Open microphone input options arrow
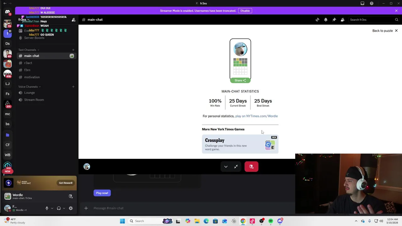The image size is (402, 226). click(52, 208)
